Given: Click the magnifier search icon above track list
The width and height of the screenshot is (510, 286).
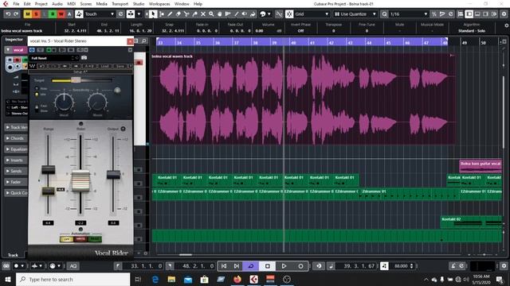Looking at the screenshot, I should coord(143,41).
